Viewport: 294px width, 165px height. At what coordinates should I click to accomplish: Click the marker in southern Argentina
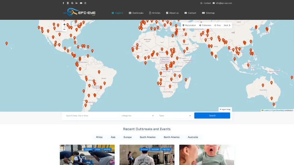point(85,105)
